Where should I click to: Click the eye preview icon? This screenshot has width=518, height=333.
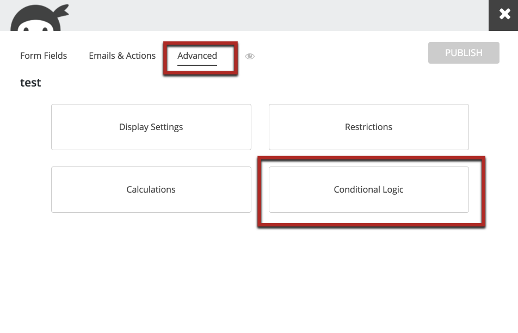click(250, 56)
